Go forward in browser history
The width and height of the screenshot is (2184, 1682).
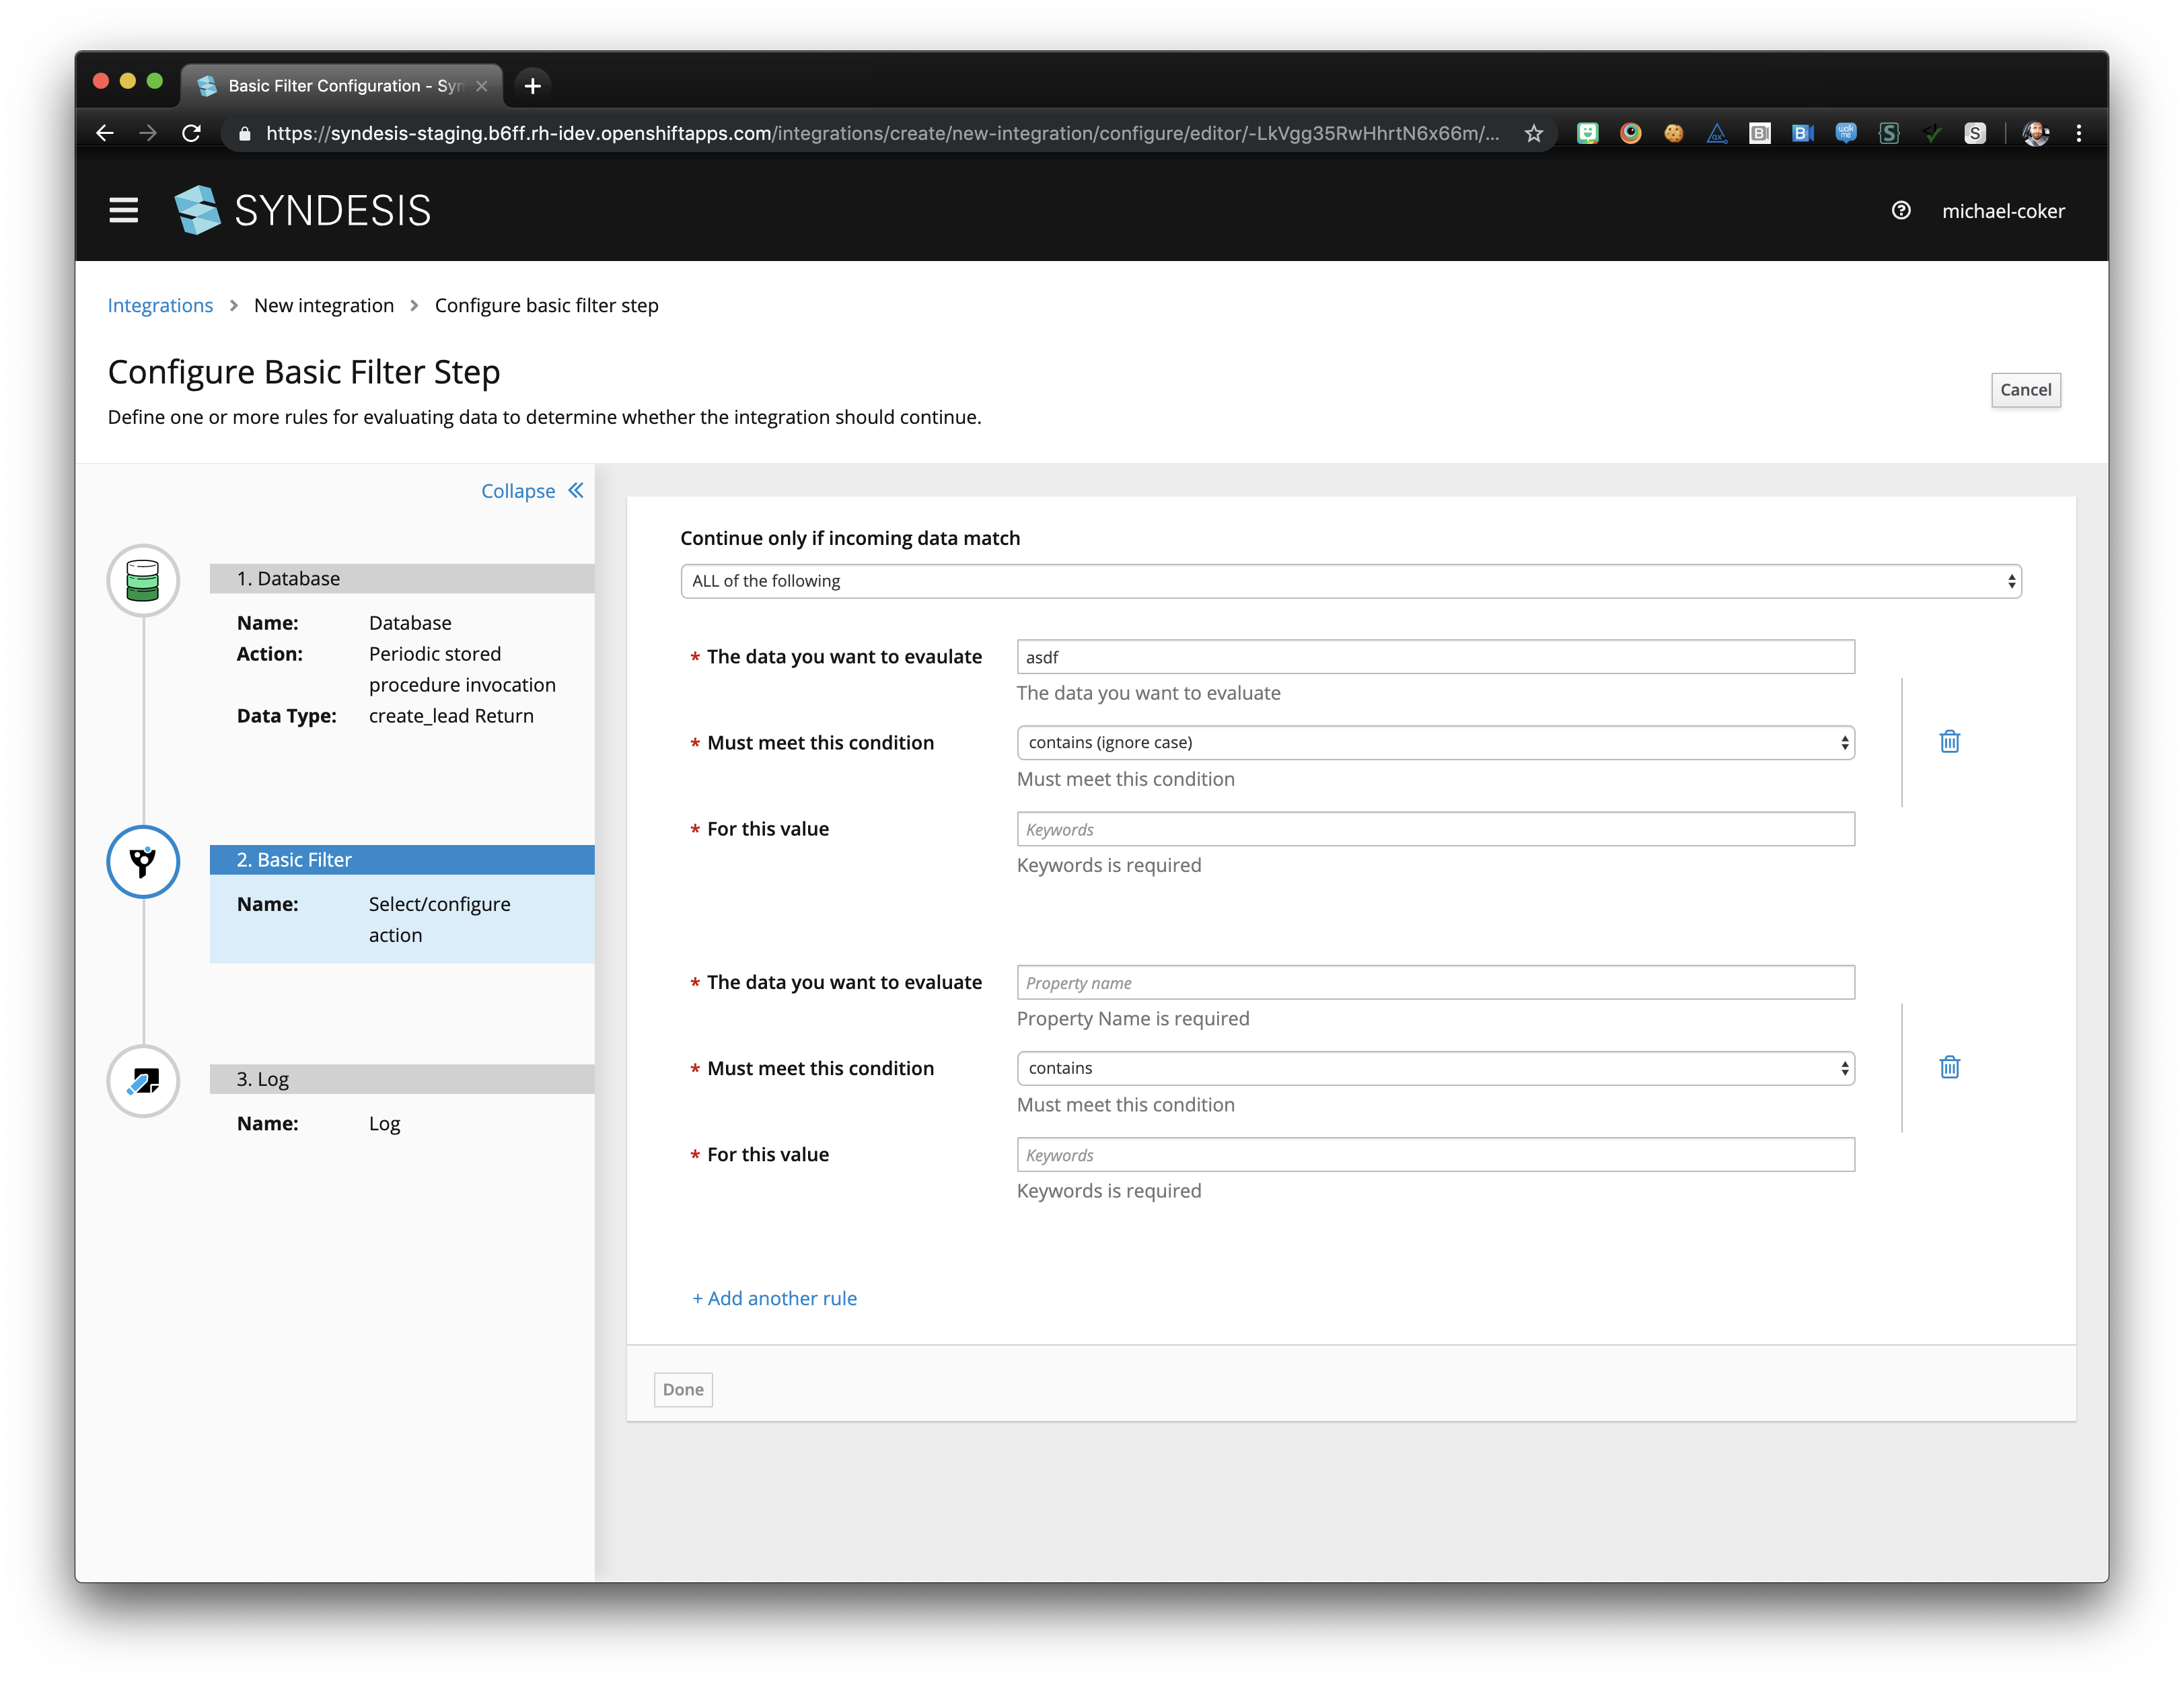148,133
